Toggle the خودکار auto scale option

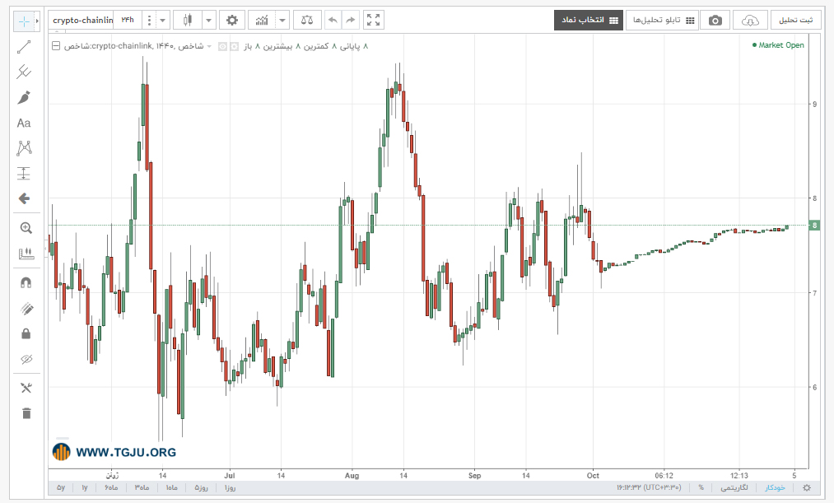pyautogui.click(x=775, y=487)
